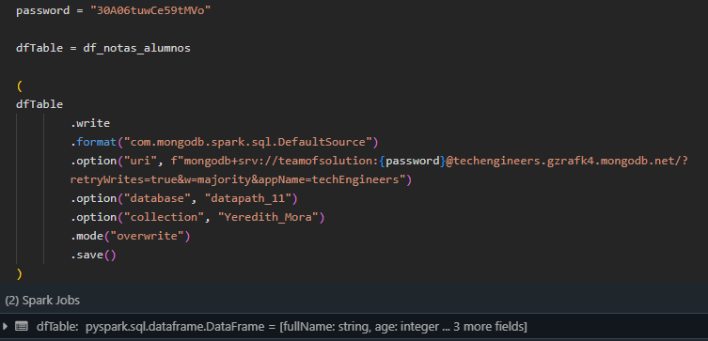Image resolution: width=708 pixels, height=341 pixels.
Task: Click "com.mongodb.spark.sql.DefaultSource" format string
Action: click(247, 142)
